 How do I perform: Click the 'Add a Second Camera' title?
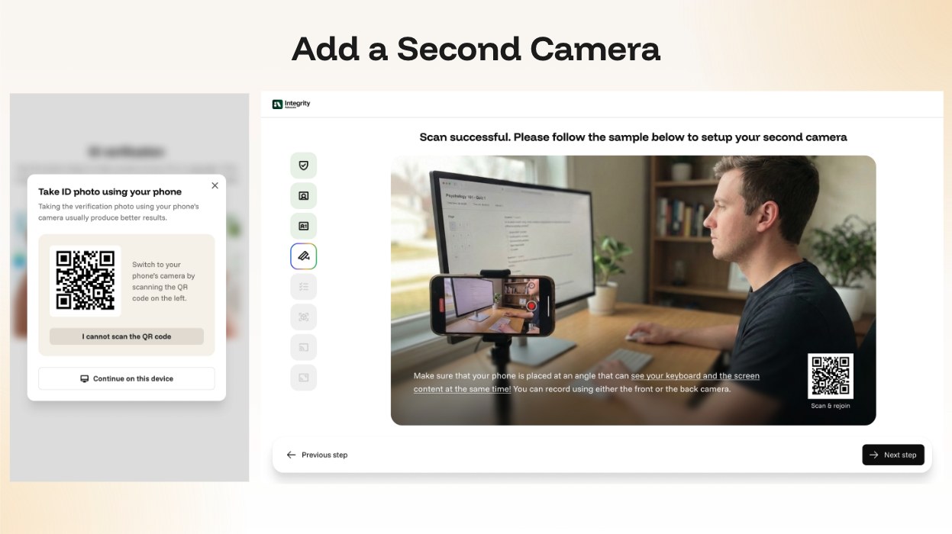(x=476, y=49)
